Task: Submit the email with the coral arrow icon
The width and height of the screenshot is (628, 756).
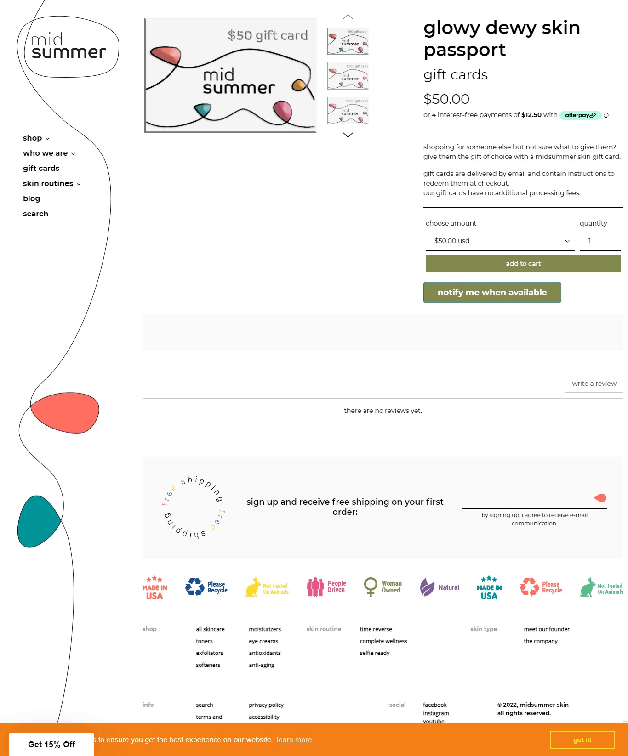Action: click(x=600, y=498)
